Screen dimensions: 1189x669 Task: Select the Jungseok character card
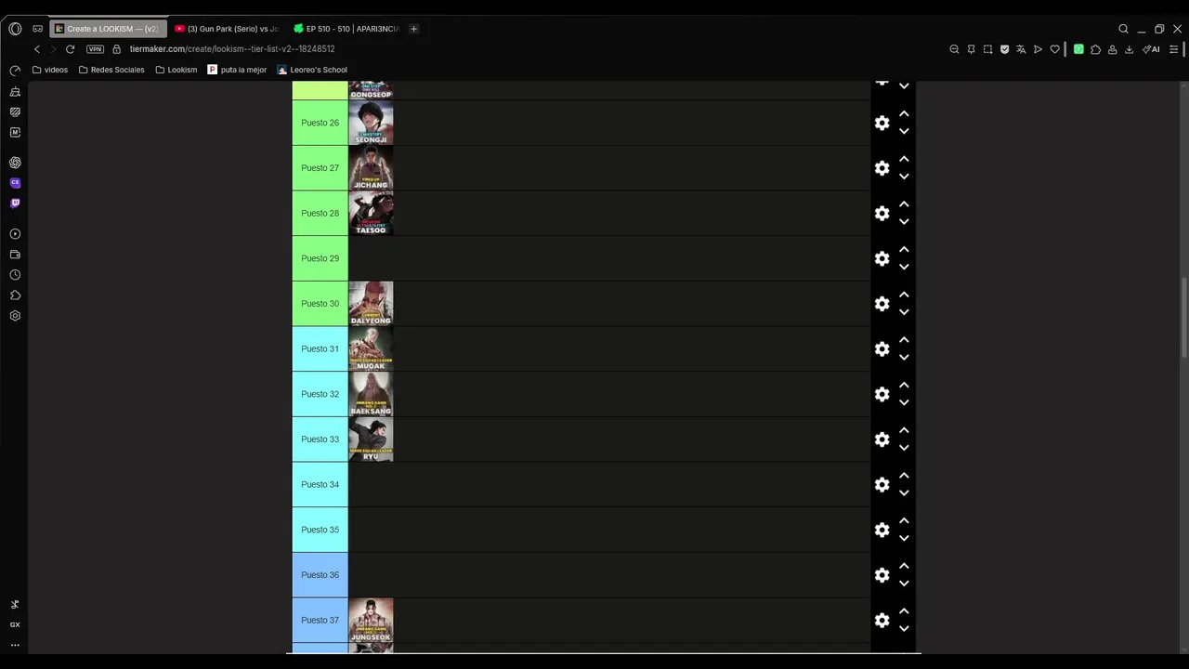pyautogui.click(x=371, y=620)
